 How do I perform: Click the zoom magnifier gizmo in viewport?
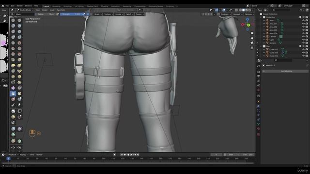[252, 33]
